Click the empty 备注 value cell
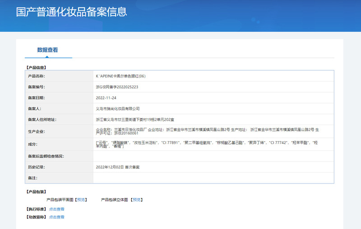This screenshot has width=361, height=229. [x=213, y=178]
